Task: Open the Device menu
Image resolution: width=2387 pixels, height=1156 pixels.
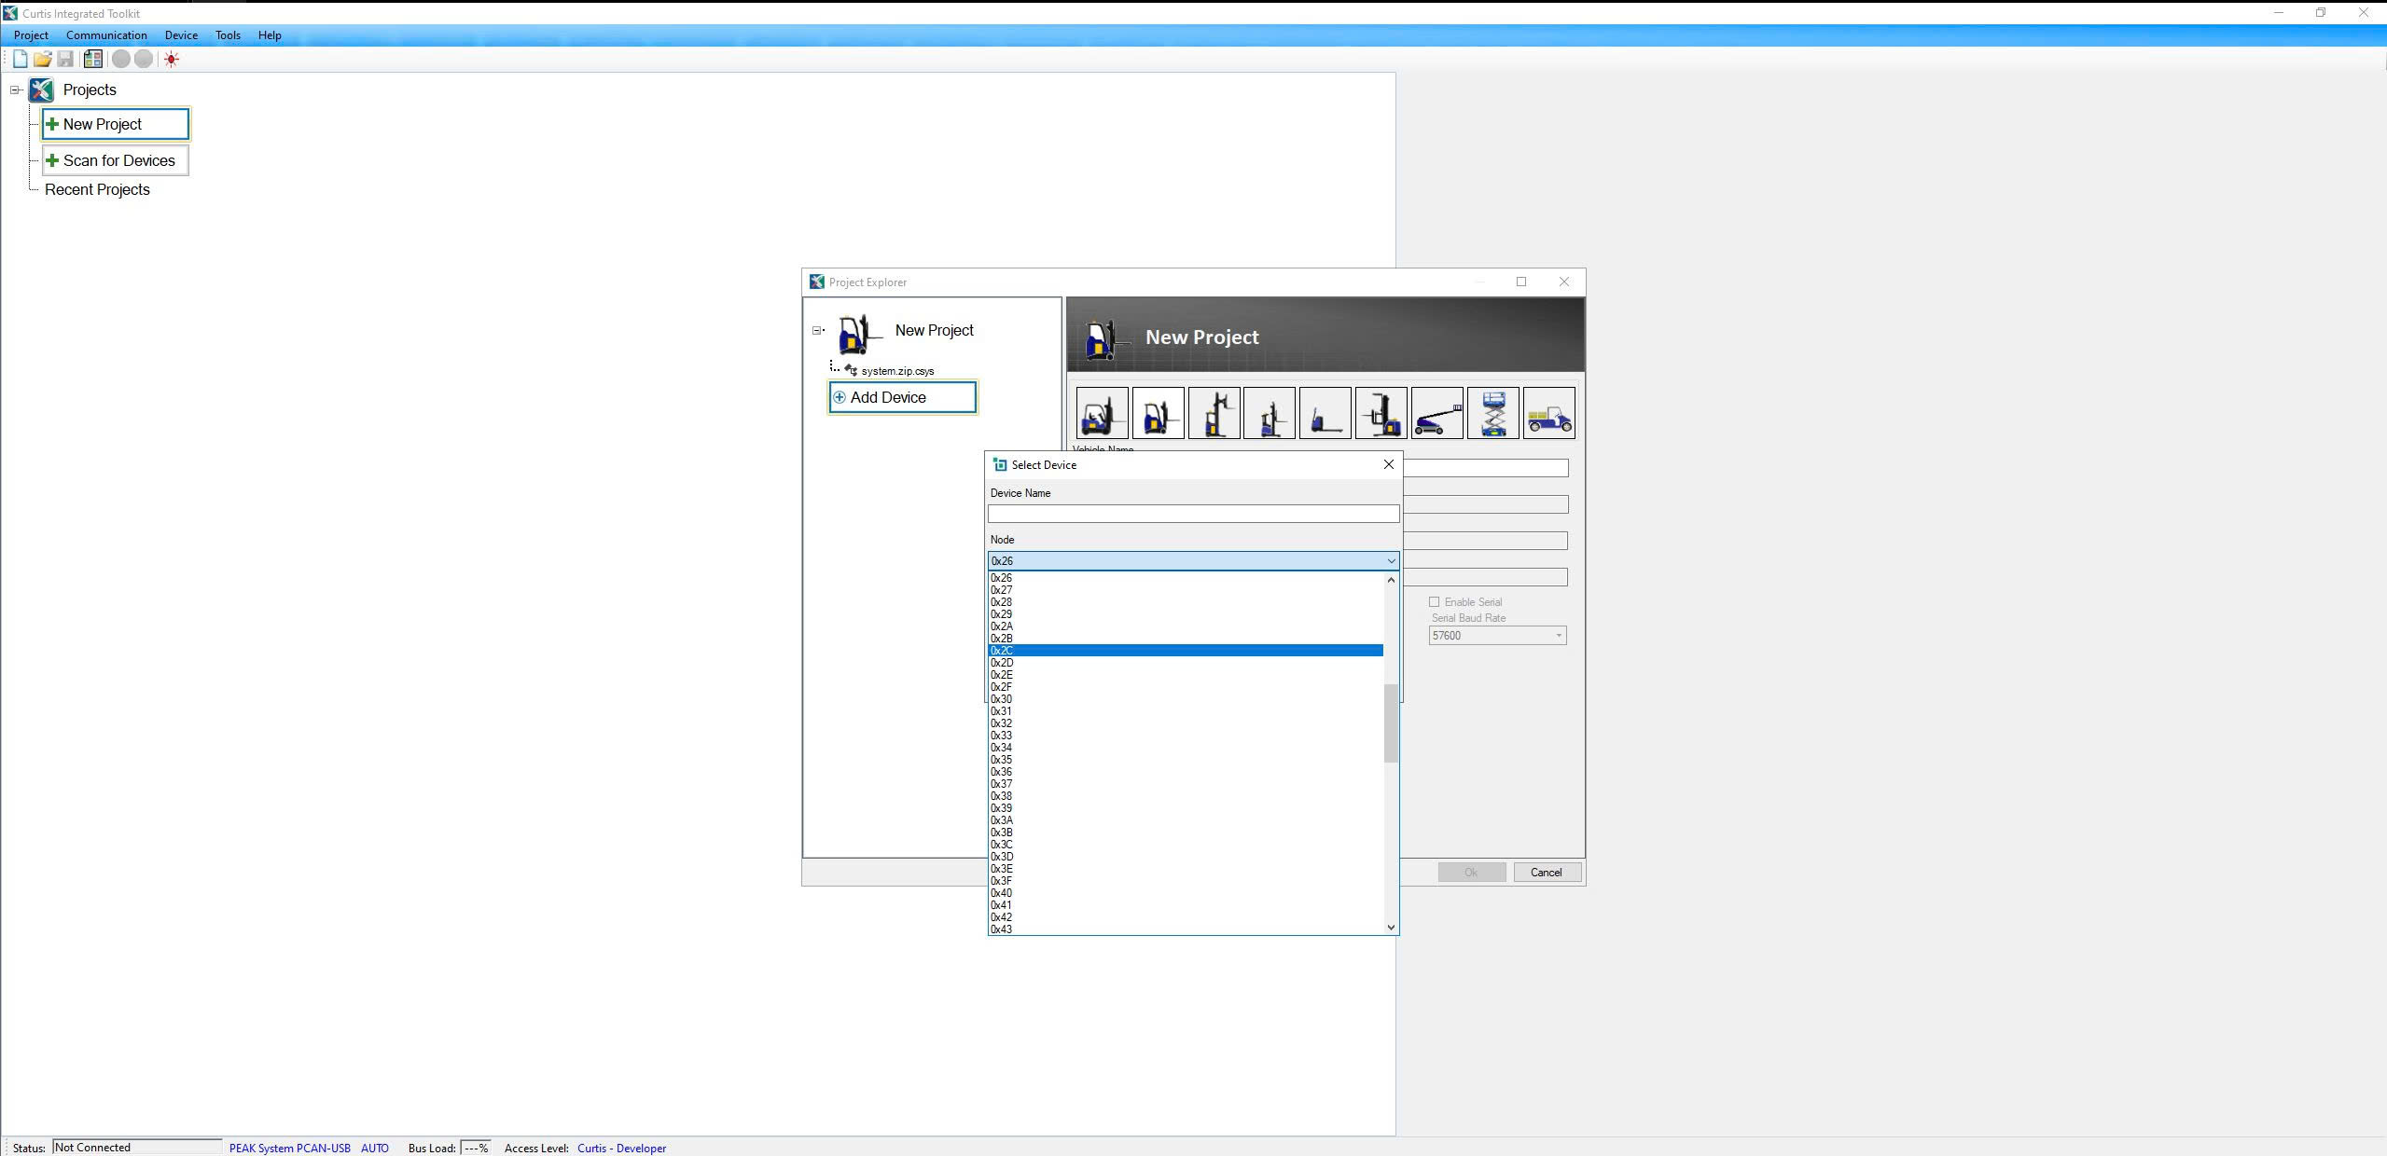Action: 181,35
